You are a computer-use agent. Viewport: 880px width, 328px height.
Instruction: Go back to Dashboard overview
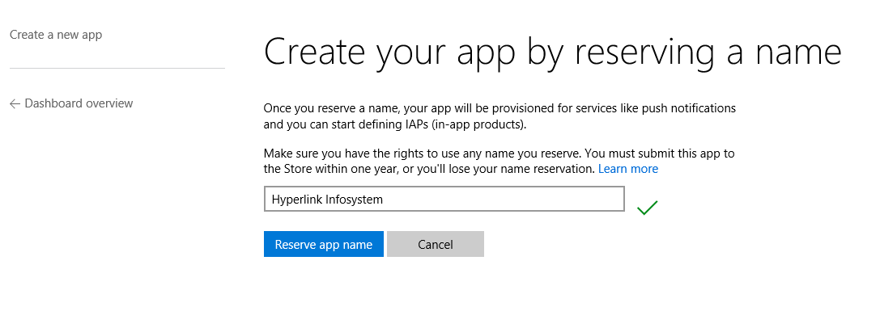click(x=71, y=103)
